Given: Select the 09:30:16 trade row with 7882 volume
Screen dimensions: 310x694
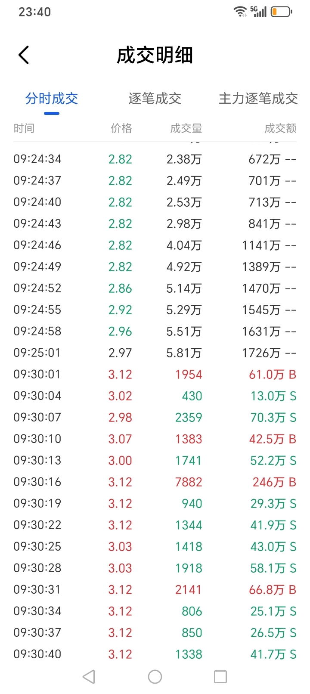Looking at the screenshot, I should click(x=155, y=482).
